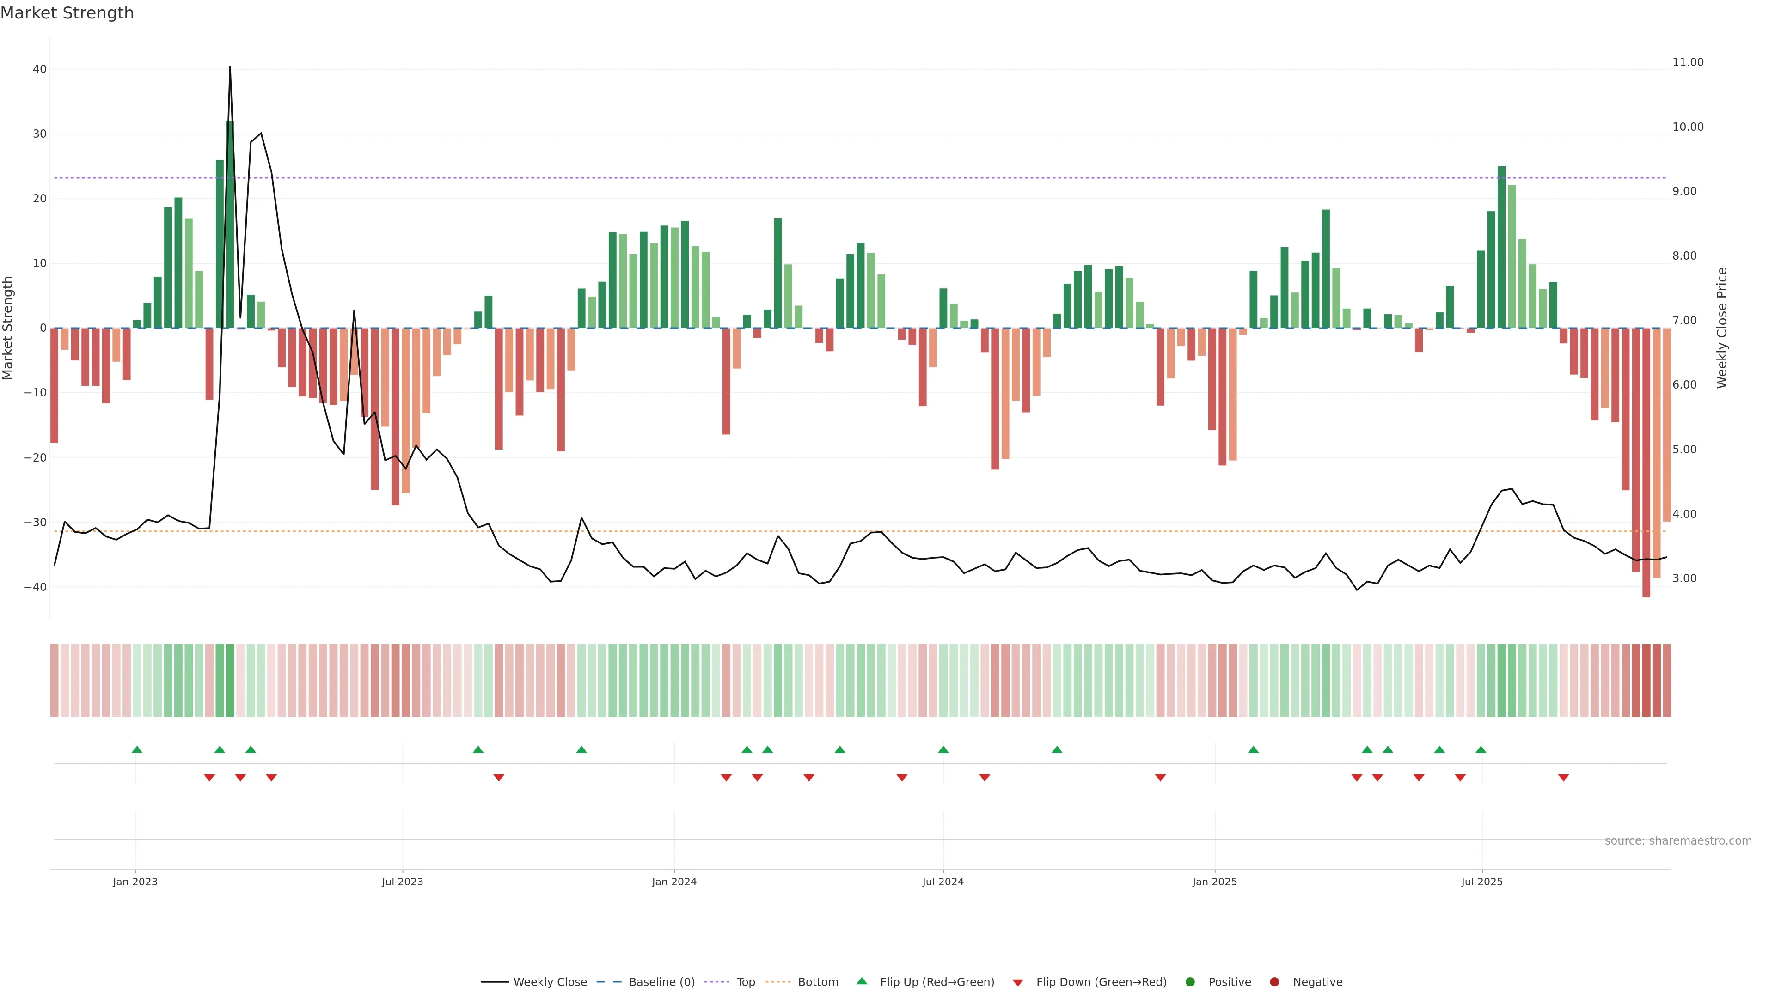
Task: Click the darkest red heat strip cell at far right
Action: tap(1646, 681)
